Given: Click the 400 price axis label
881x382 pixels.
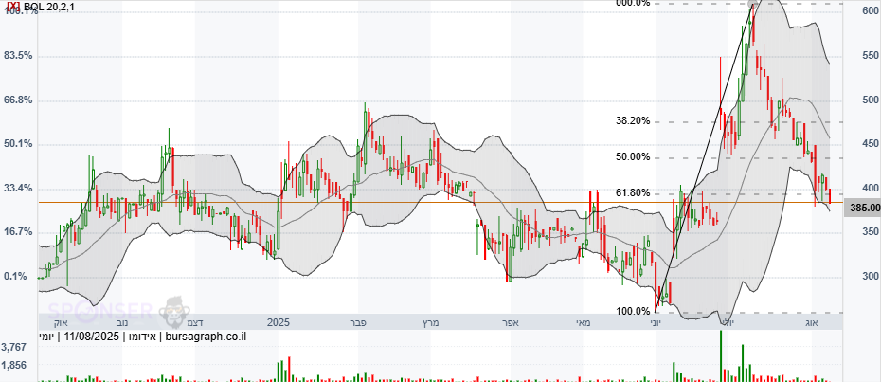Looking at the screenshot, I should 870,188.
